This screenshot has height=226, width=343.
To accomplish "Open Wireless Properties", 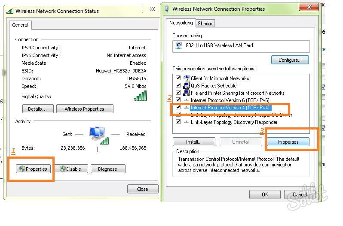I will pos(85,109).
